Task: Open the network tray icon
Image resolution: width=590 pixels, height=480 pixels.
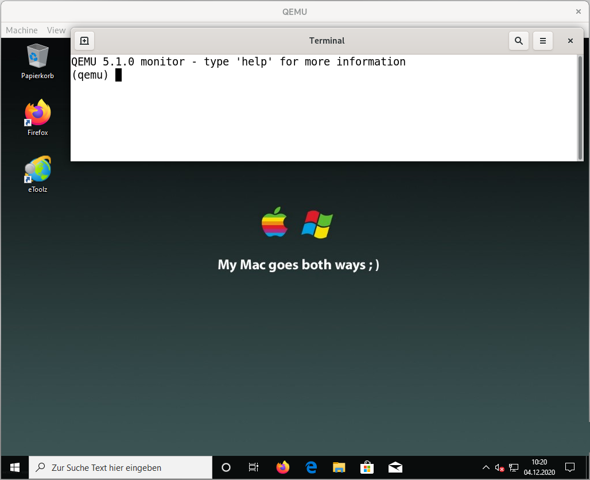Action: [514, 467]
